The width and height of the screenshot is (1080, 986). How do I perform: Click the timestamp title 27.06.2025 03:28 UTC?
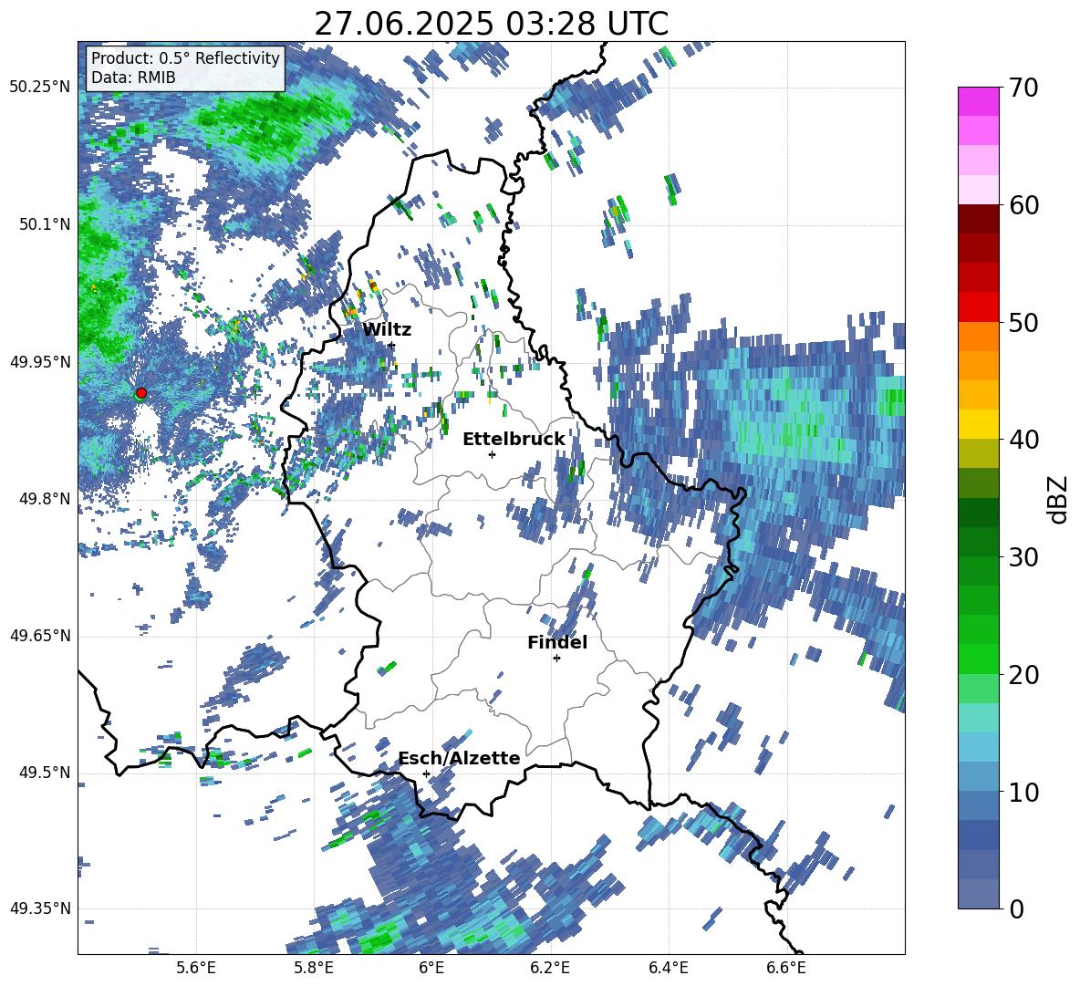pos(491,24)
